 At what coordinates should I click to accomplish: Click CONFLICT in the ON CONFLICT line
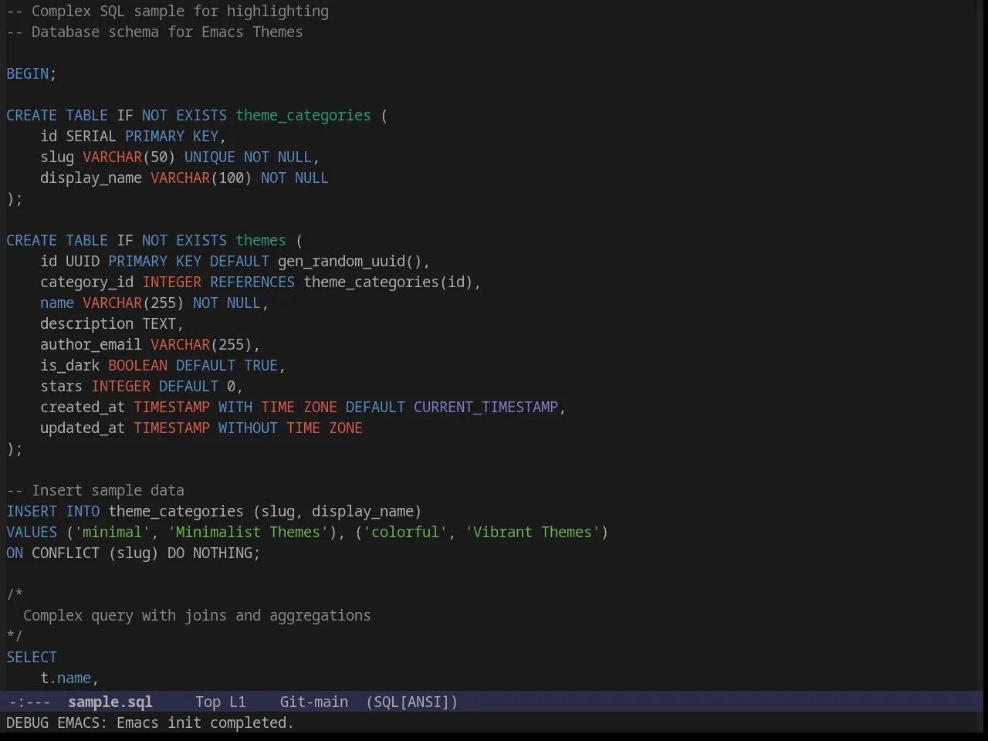66,553
